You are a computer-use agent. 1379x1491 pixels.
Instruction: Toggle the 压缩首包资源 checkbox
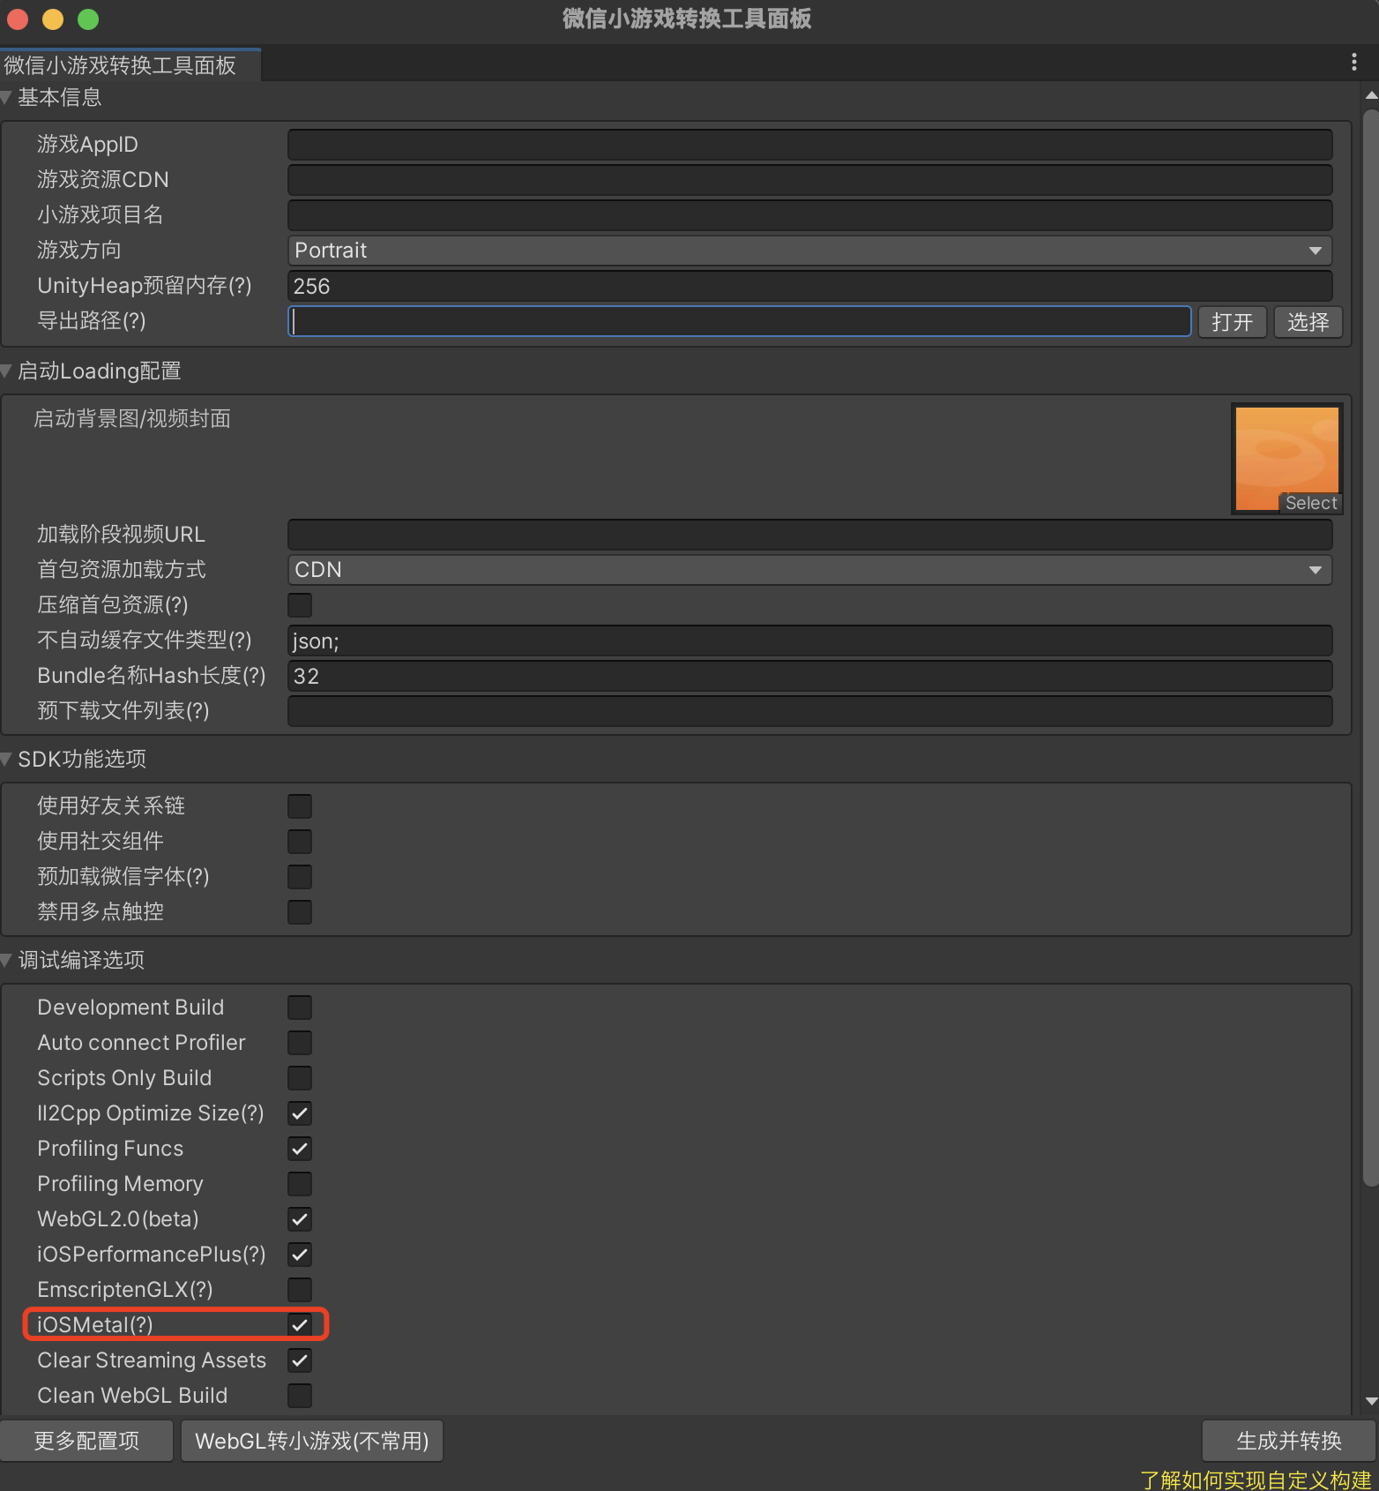point(300,605)
